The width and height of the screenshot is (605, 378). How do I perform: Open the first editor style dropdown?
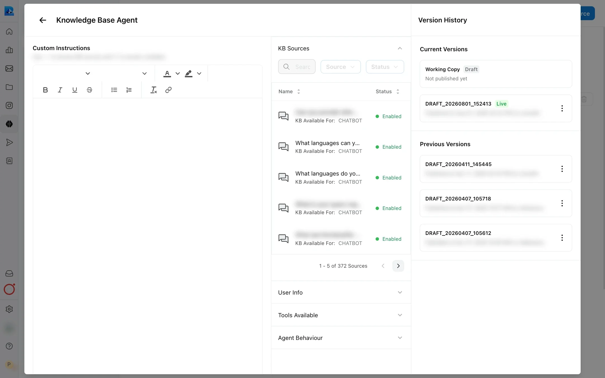coord(88,74)
